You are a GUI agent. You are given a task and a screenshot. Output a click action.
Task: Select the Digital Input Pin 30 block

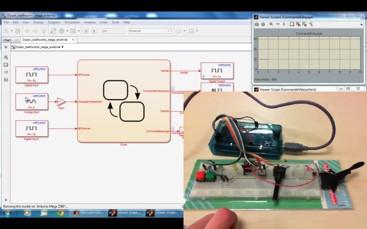[x=32, y=75]
